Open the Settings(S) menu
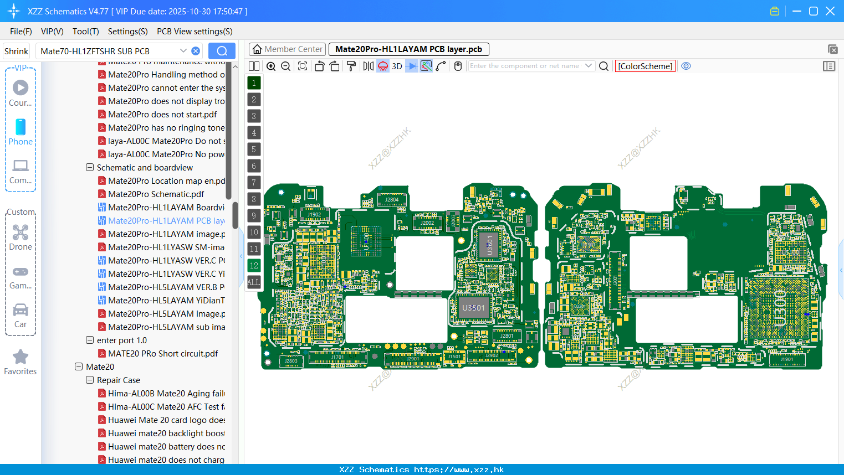The height and width of the screenshot is (475, 844). [128, 32]
